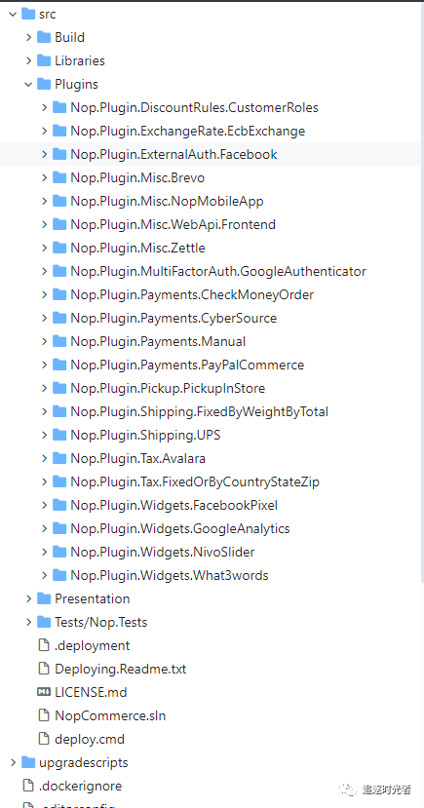Click the markdown icon for LICENSE.md

point(44,692)
